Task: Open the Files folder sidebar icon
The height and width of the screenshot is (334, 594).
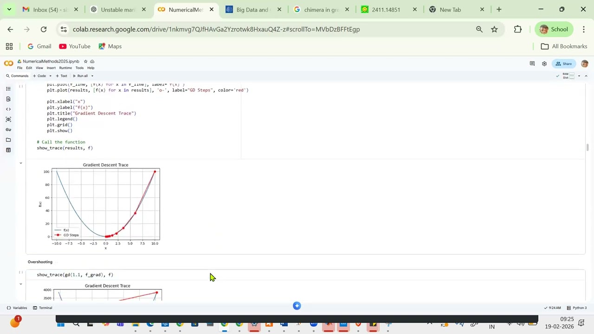Action: tap(8, 140)
